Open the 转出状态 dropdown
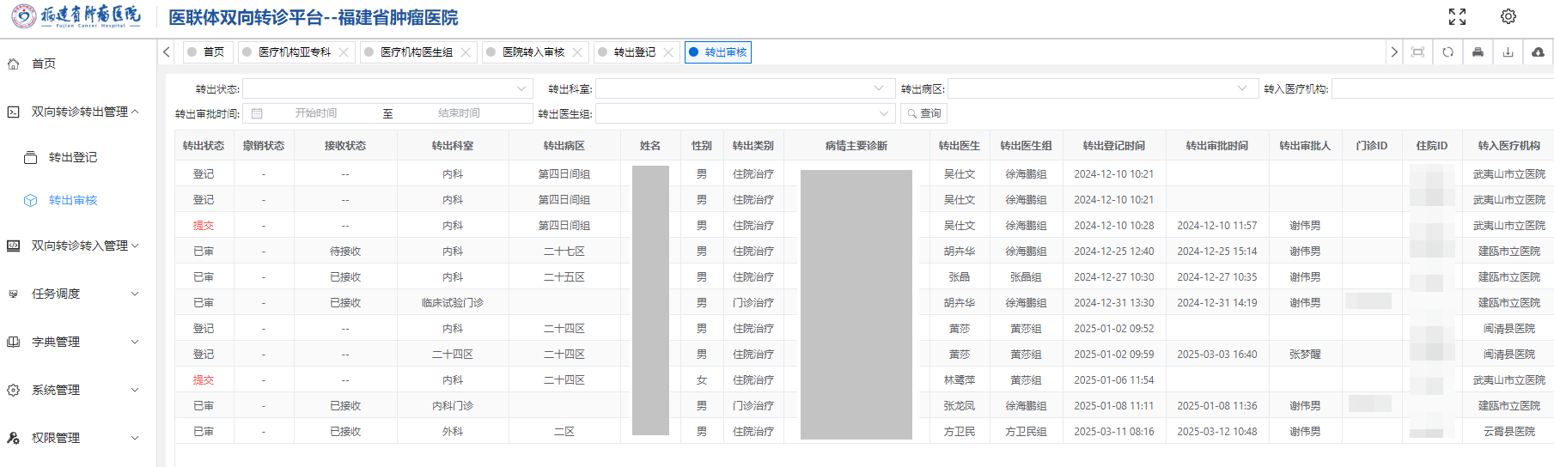 (387, 88)
